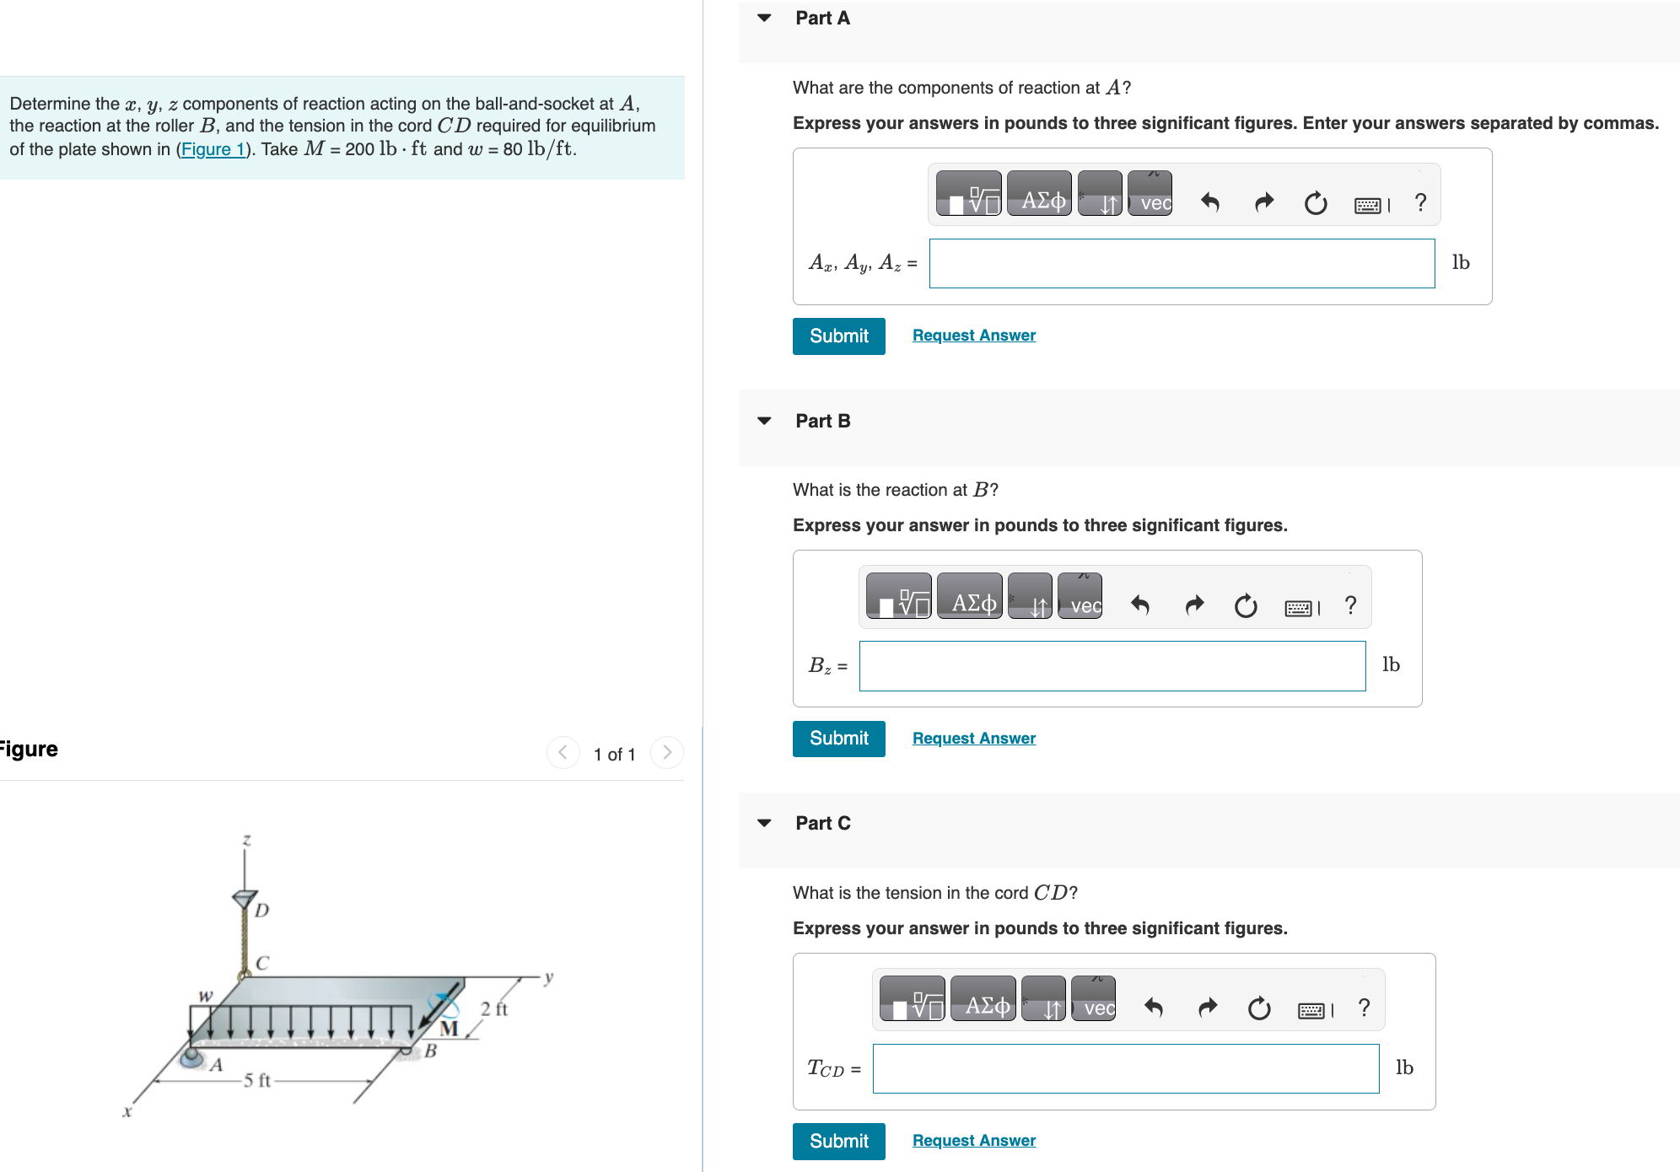Click the previous figure arrow
This screenshot has width=1680, height=1172.
pyautogui.click(x=563, y=752)
